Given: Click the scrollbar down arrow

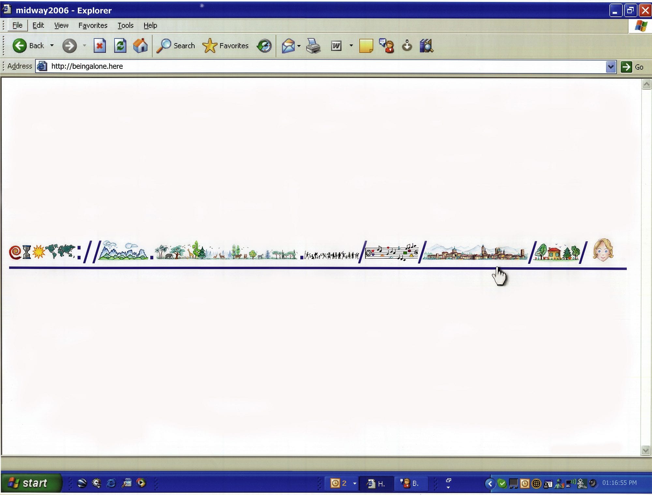Looking at the screenshot, I should (646, 450).
